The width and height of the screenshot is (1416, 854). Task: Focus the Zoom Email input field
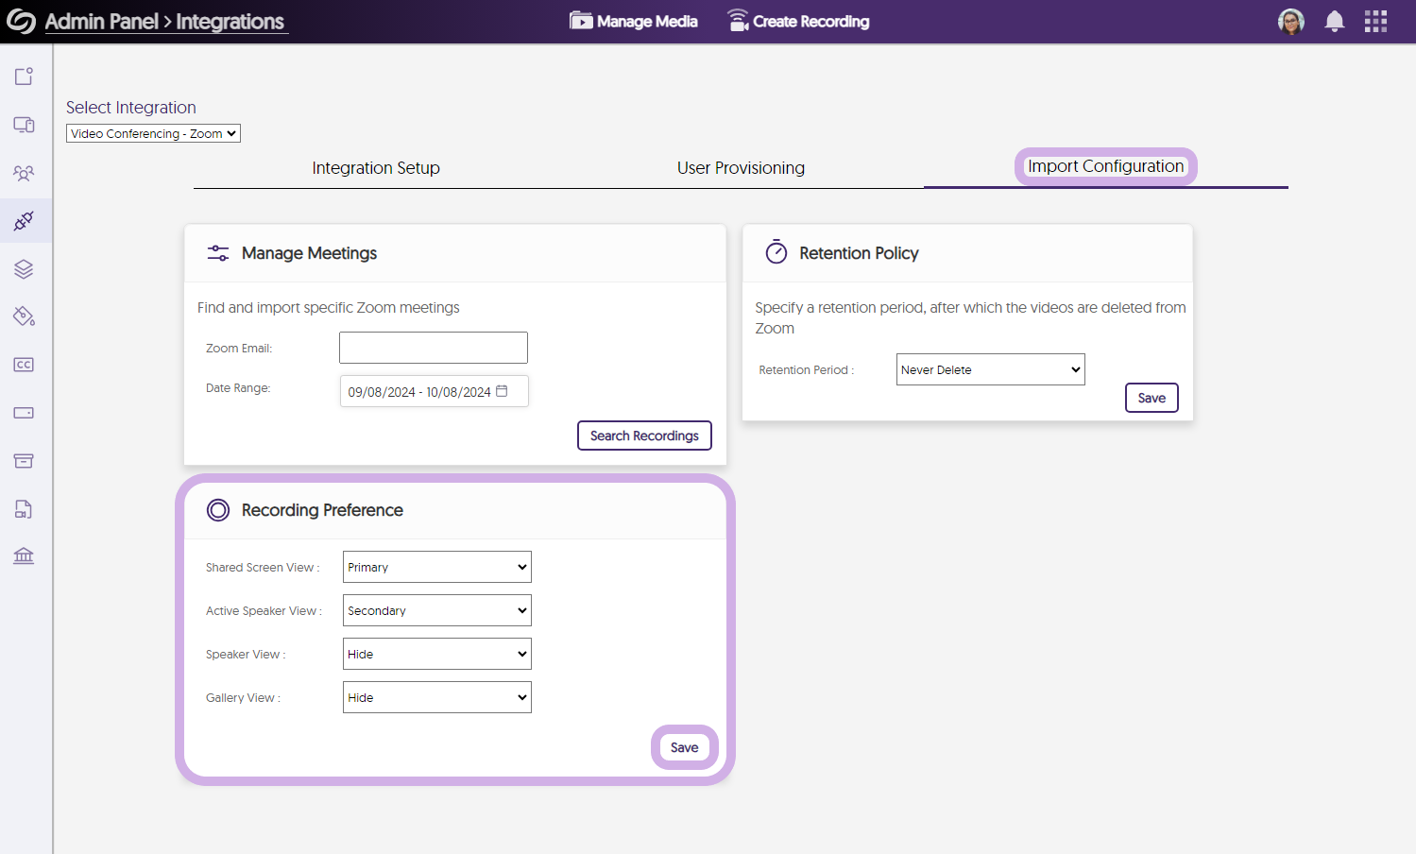(434, 348)
